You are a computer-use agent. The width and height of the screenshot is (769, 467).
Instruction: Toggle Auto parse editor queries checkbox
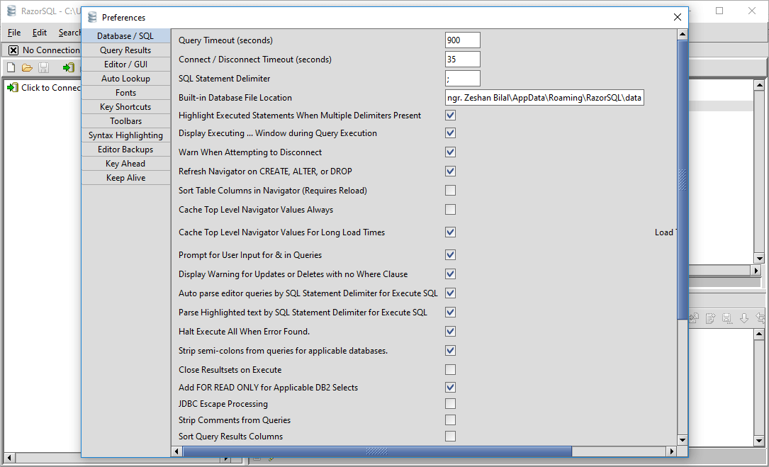[450, 293]
